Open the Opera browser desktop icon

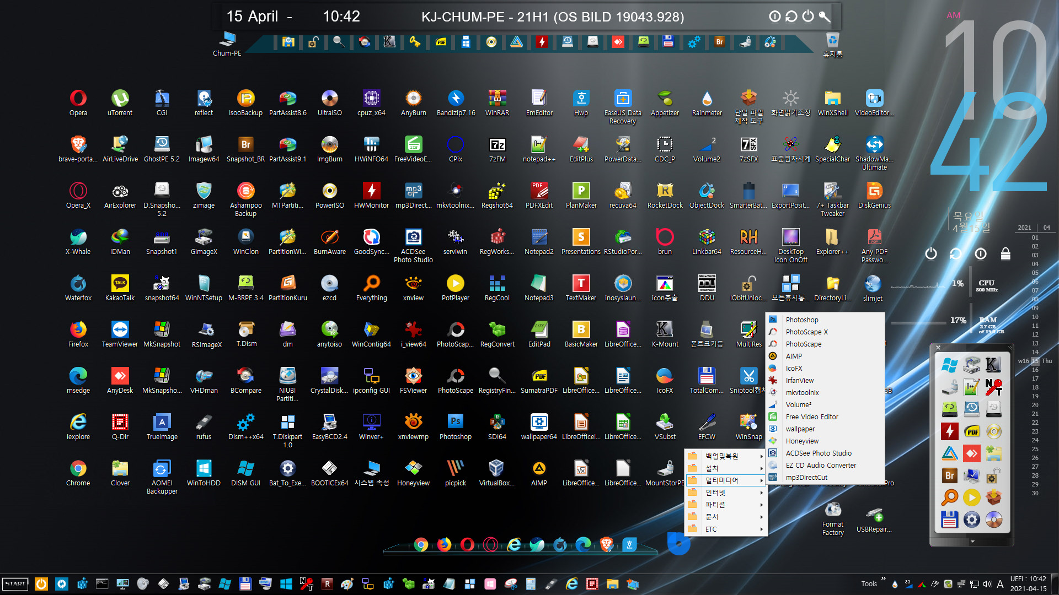pyautogui.click(x=78, y=102)
